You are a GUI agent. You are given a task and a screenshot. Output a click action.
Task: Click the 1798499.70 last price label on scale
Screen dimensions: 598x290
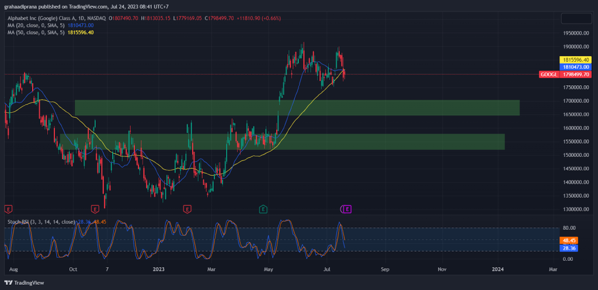coord(575,74)
